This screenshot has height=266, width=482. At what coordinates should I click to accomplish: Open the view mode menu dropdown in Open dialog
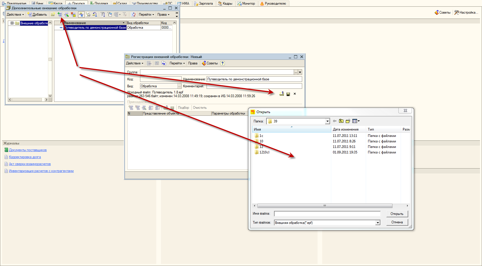[356, 121]
